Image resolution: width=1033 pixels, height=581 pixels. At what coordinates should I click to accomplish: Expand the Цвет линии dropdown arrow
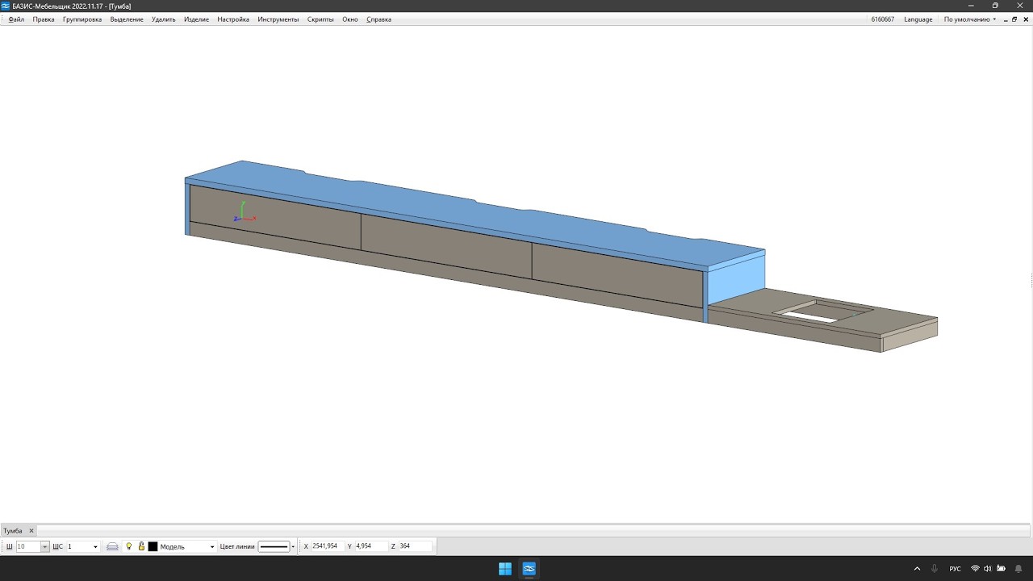click(293, 547)
